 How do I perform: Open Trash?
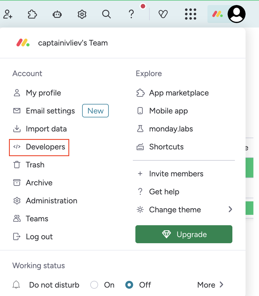point(35,165)
